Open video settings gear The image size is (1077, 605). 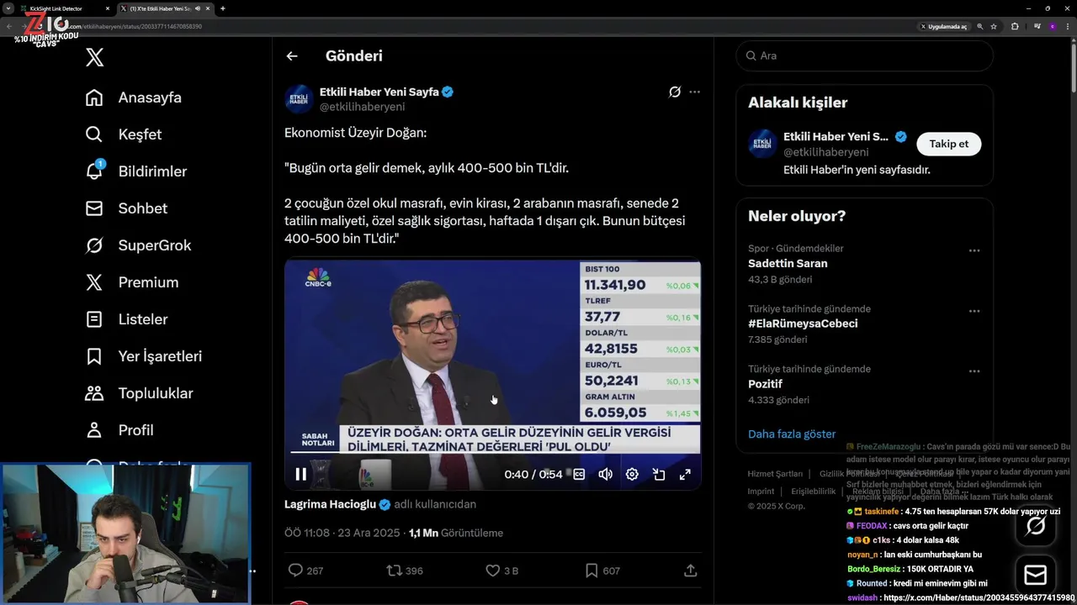[632, 474]
